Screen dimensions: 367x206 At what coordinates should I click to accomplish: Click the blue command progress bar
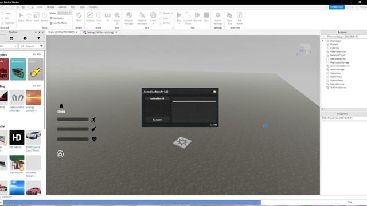tap(131, 202)
